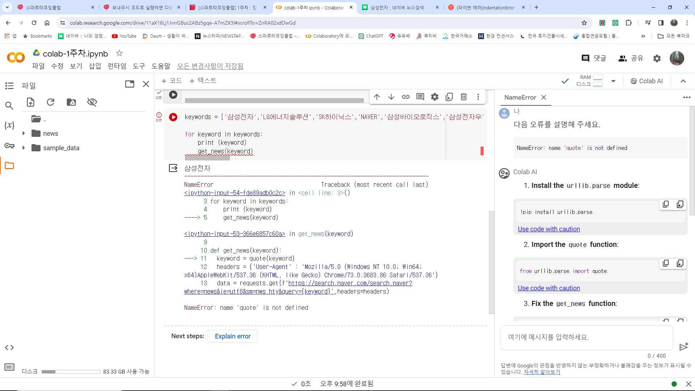Clear cell output icon beside 삼성전자
Viewport: 695px width, 391px height.
173,168
